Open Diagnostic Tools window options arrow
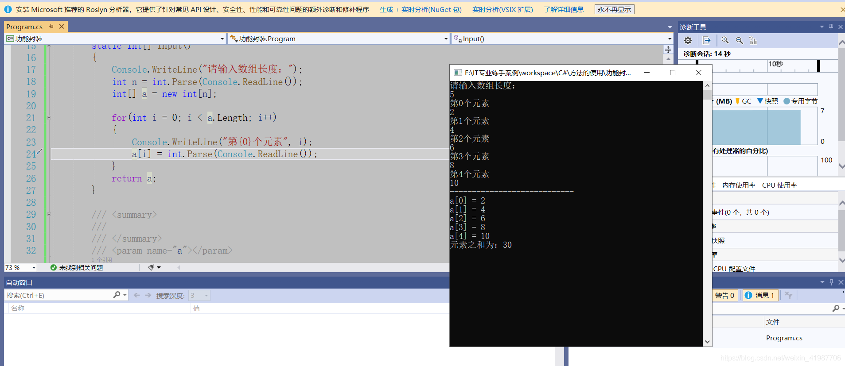 822,27
